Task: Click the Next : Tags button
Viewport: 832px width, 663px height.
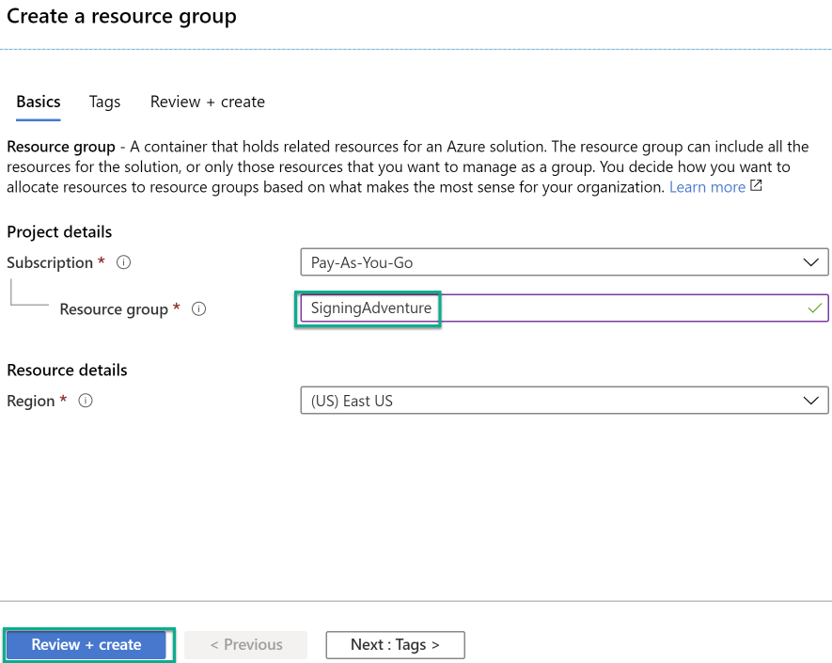Action: 395,645
